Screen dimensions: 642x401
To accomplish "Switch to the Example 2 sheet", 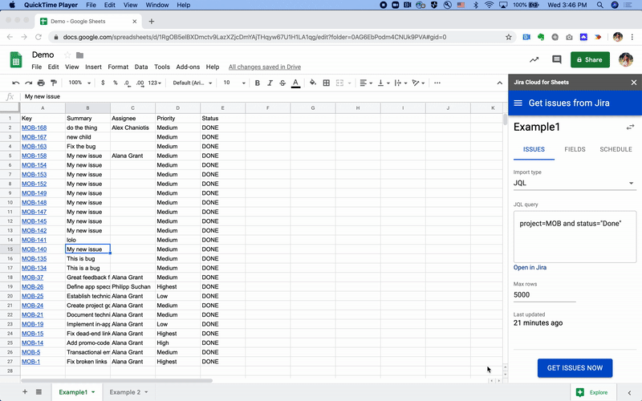I will (x=125, y=392).
